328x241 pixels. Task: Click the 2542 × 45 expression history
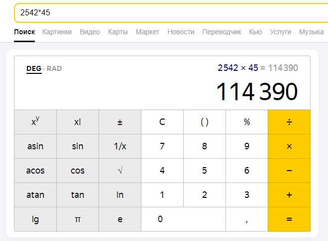(238, 68)
